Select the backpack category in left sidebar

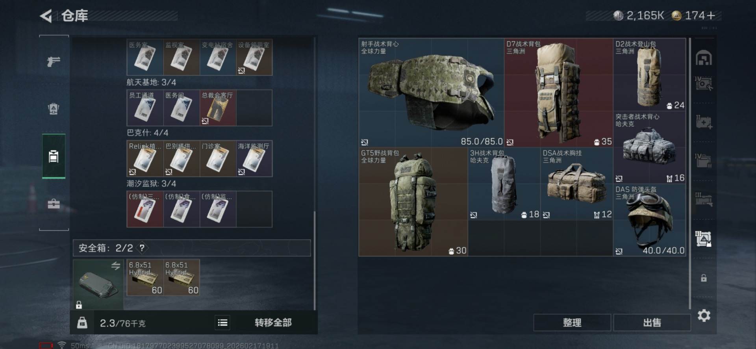pyautogui.click(x=54, y=108)
